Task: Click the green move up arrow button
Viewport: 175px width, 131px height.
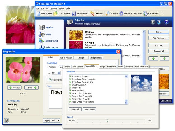Action: 153,58
